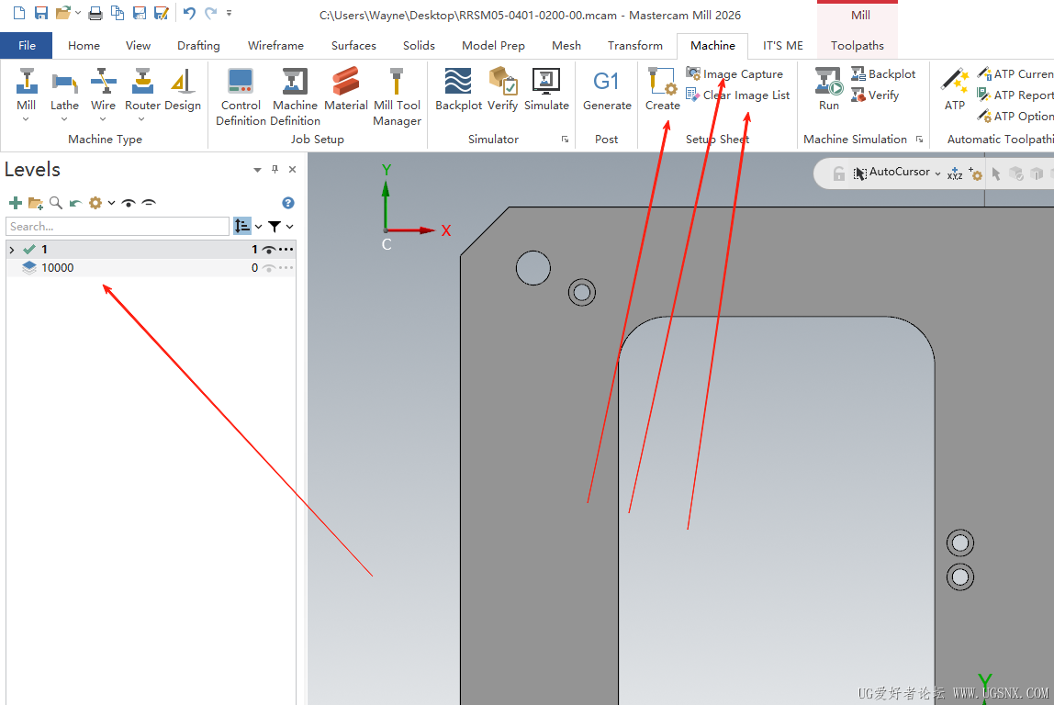Select the Lathe machine type
Viewport: 1054px width, 705px height.
click(x=64, y=89)
